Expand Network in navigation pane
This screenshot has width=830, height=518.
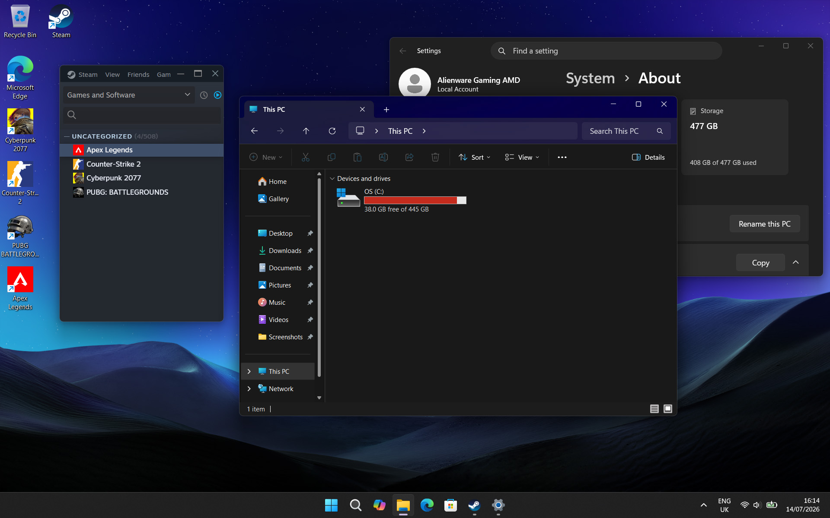249,389
